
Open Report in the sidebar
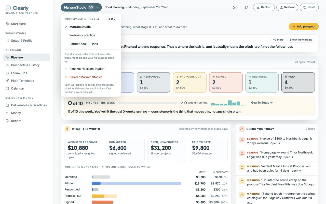pyautogui.click(x=26, y=121)
